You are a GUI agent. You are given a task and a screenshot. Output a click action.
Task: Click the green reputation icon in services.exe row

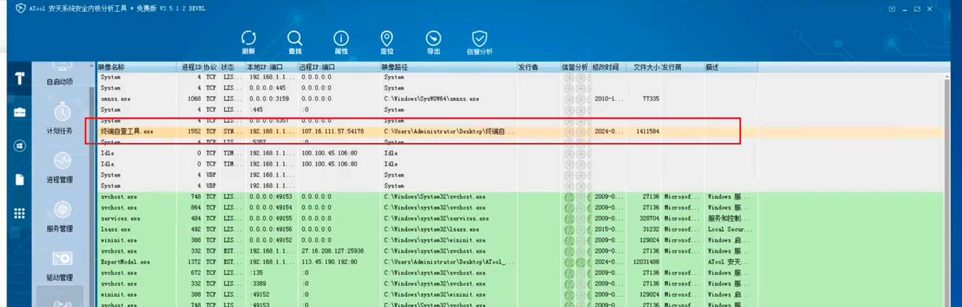pos(569,218)
